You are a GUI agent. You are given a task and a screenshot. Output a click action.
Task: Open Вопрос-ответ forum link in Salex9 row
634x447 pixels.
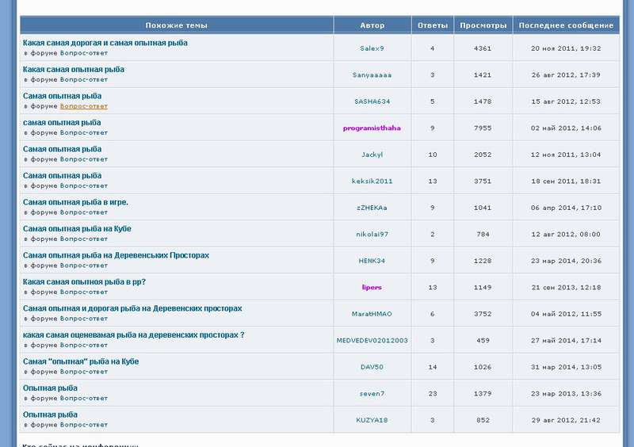pos(84,53)
